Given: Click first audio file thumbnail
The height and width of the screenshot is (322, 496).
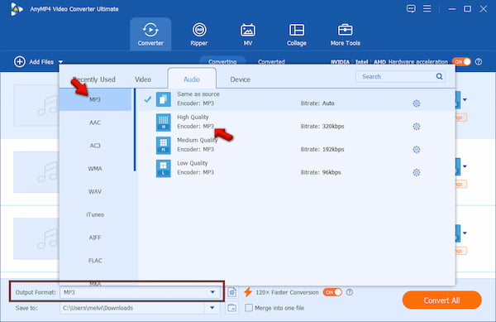Looking at the screenshot, I should (36, 105).
